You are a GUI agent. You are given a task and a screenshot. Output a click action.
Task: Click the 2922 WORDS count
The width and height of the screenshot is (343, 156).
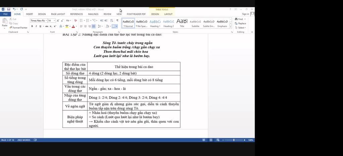pyautogui.click(x=24, y=140)
